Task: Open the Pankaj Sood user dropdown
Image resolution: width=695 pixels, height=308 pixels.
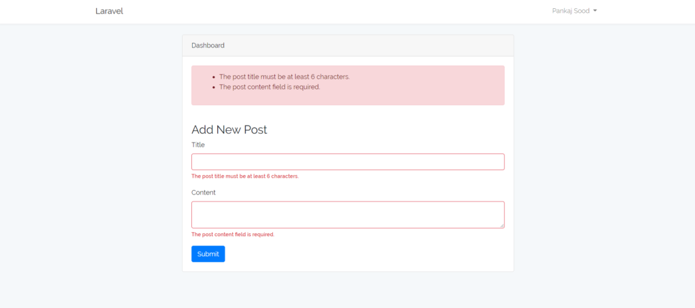Action: click(574, 11)
